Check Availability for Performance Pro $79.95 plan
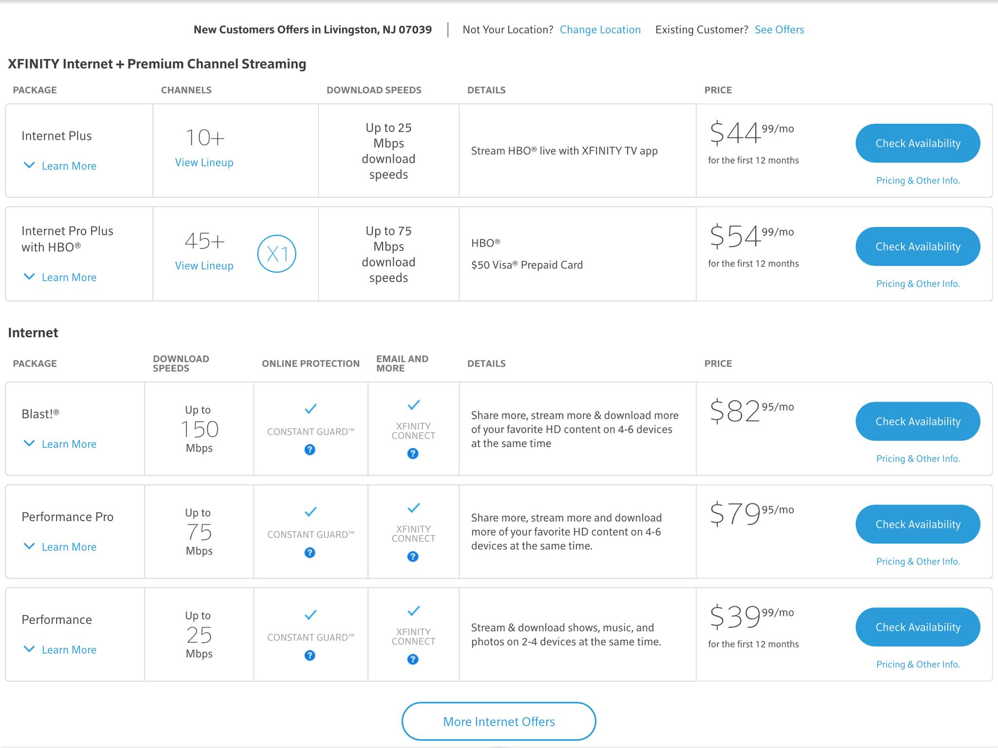The image size is (998, 748). click(918, 524)
